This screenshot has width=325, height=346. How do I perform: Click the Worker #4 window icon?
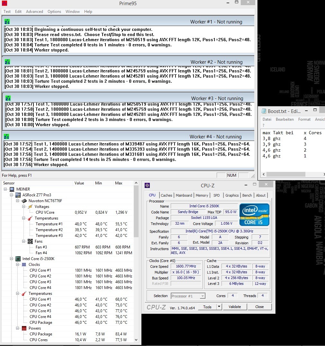click(6, 136)
